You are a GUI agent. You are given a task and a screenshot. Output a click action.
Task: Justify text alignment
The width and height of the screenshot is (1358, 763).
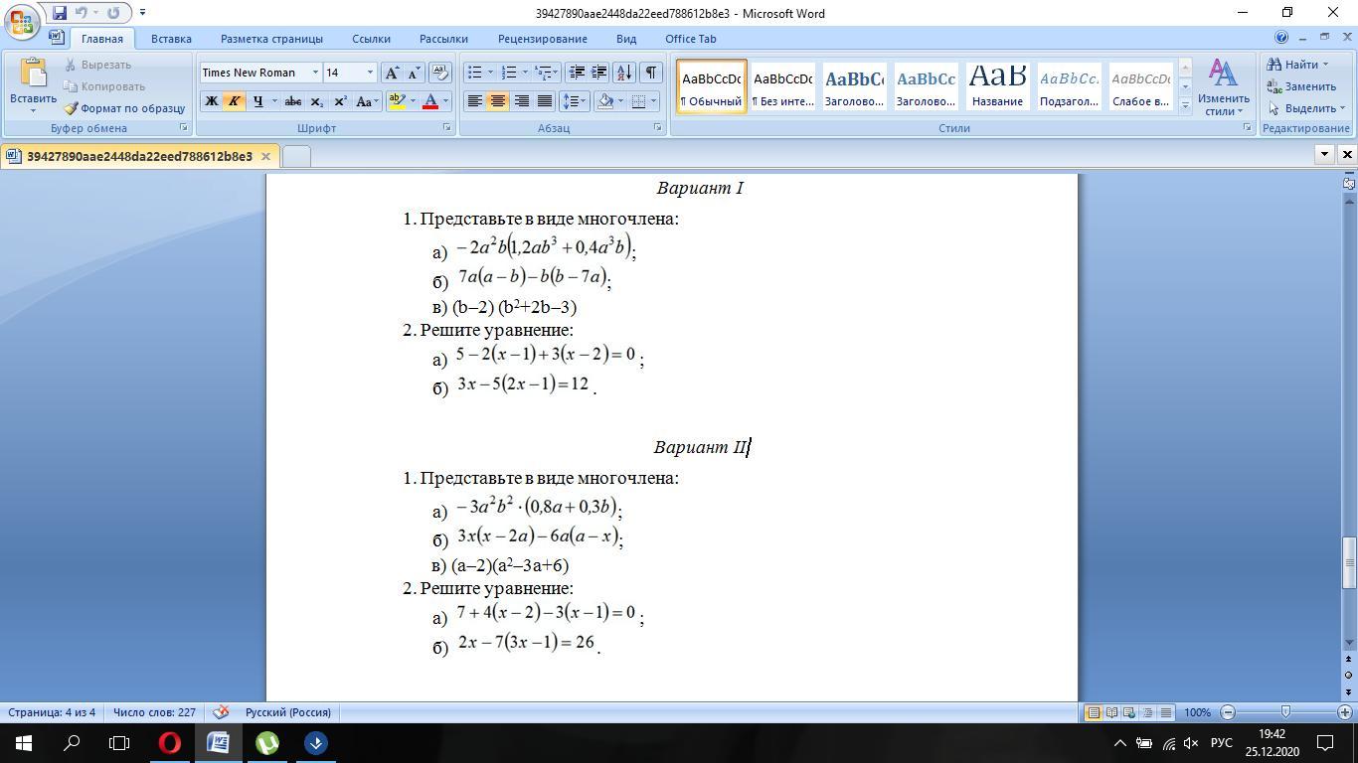pyautogui.click(x=544, y=101)
